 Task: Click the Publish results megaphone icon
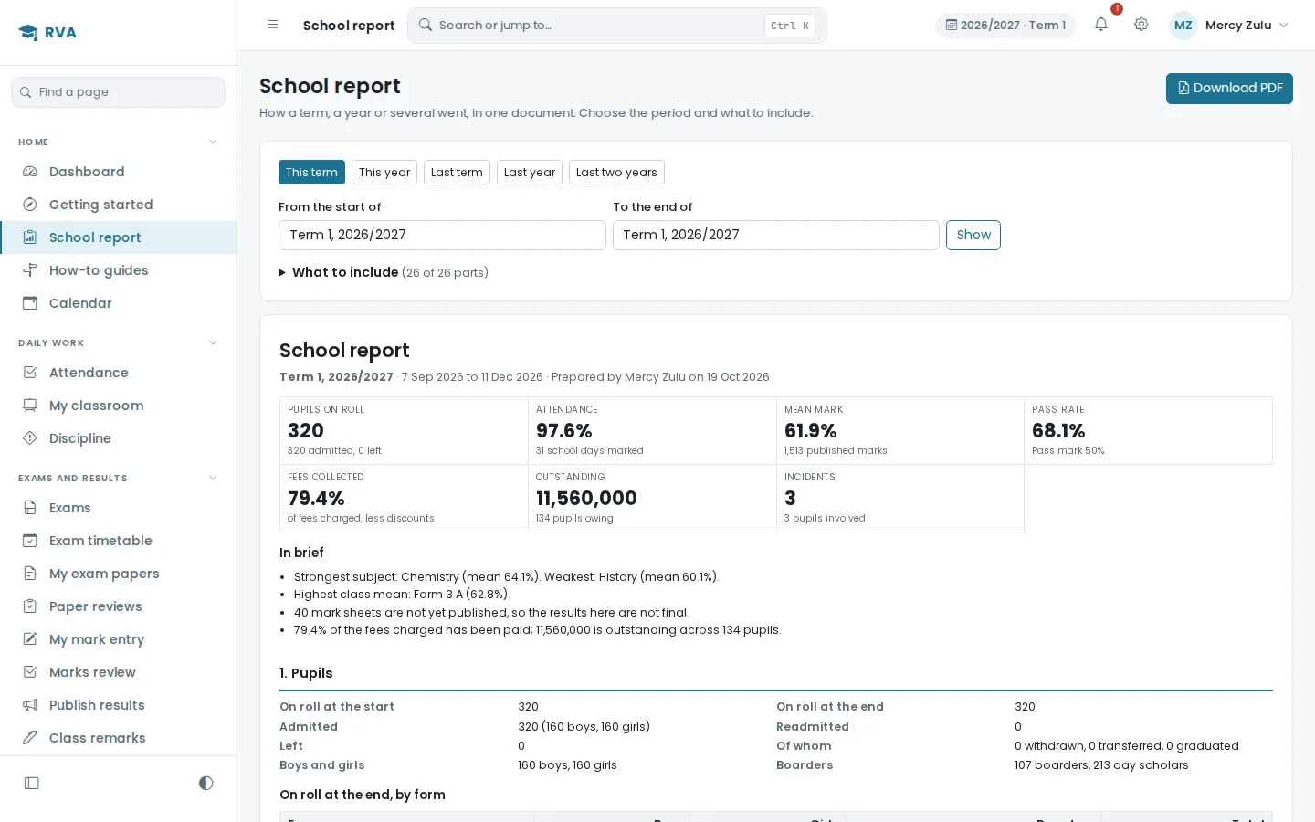pyautogui.click(x=30, y=705)
